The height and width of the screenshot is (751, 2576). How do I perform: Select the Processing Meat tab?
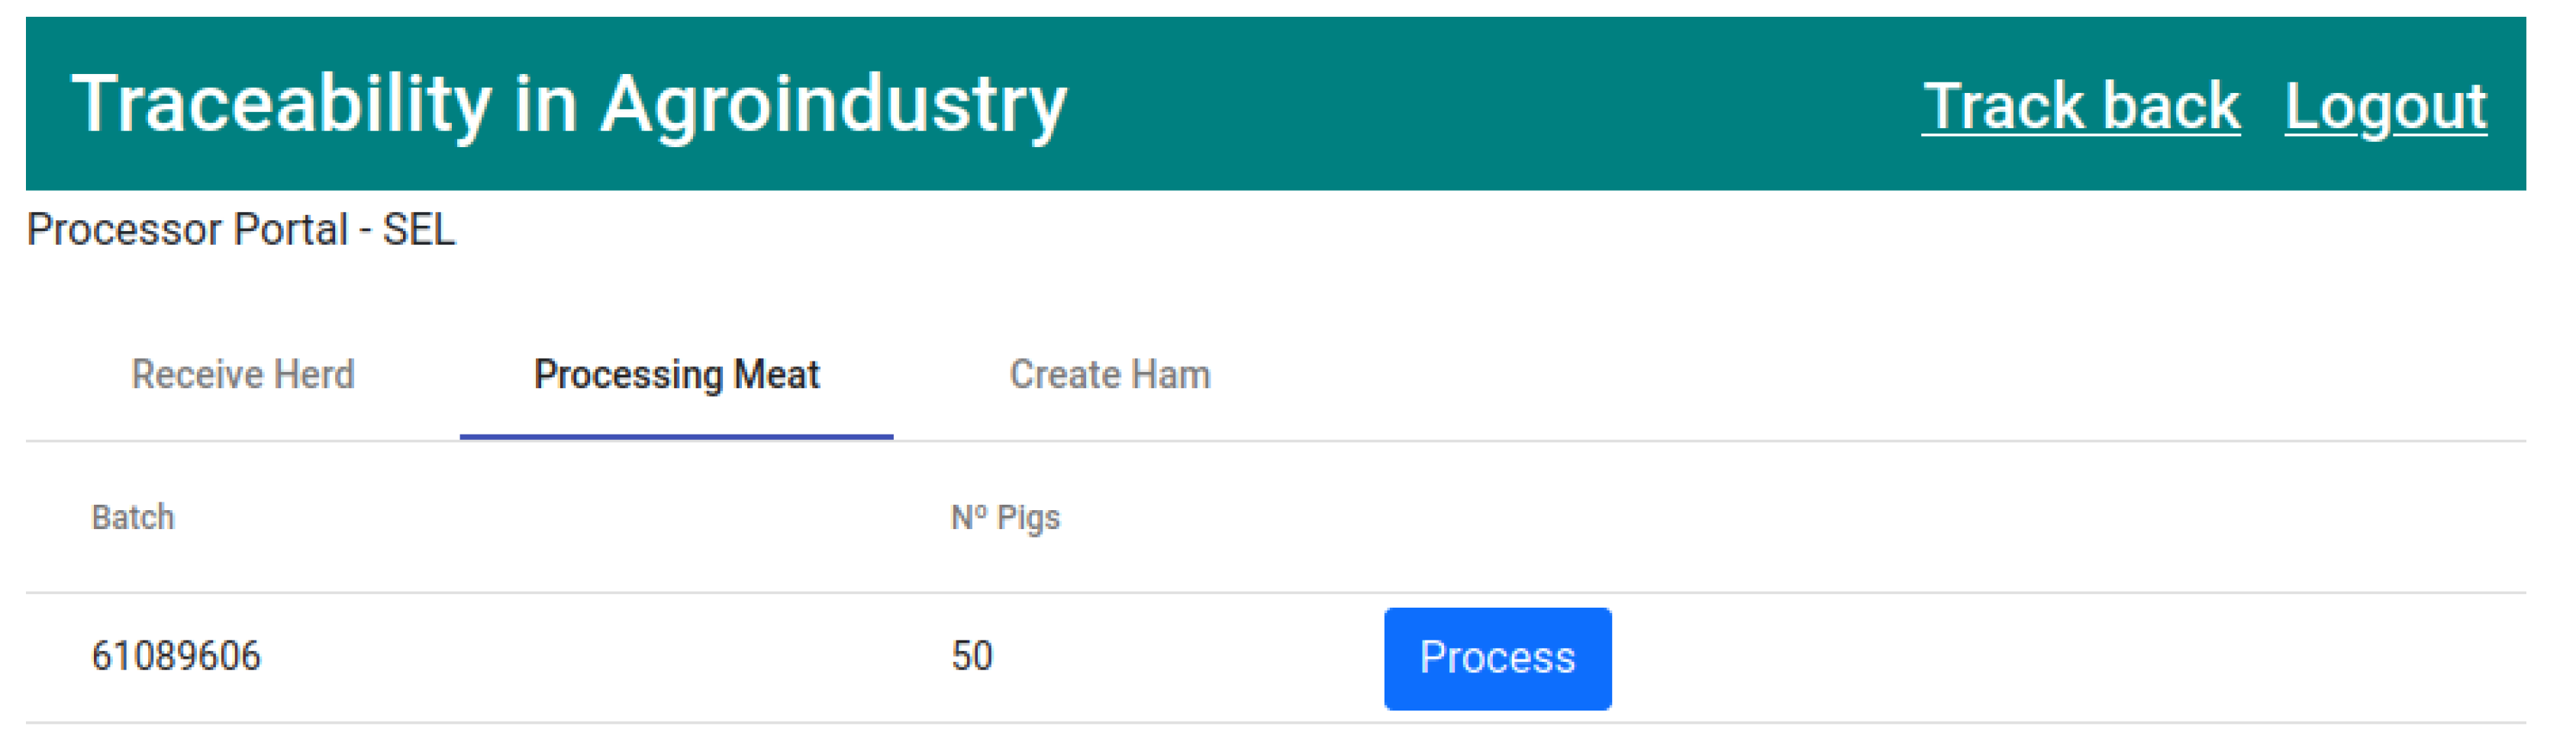(x=676, y=374)
